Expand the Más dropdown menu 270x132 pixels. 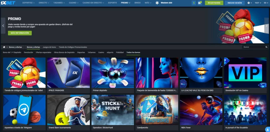point(148,3)
